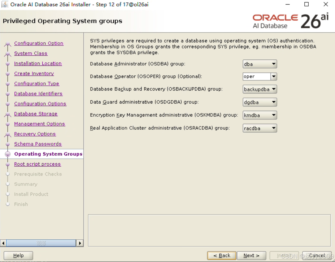This screenshot has height=262, width=335.
Task: Click the step list horizontal scrollbar thumb
Action: (41, 243)
